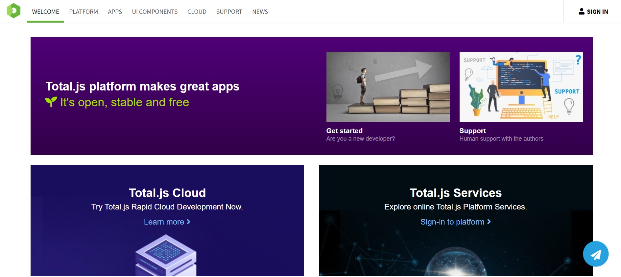Screen dimensions: 621x277
Task: Open the Get started book-stairs thumbnail
Action: (x=388, y=87)
